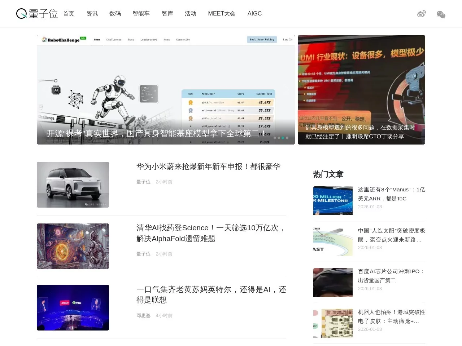462x346 pixels.
Task: Click the white SUV article thumbnail
Action: (x=73, y=185)
